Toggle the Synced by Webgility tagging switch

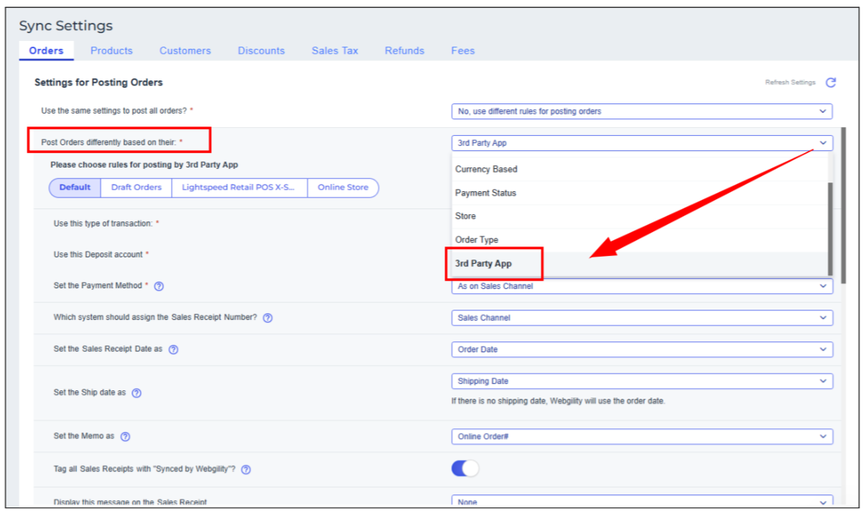pyautogui.click(x=465, y=469)
